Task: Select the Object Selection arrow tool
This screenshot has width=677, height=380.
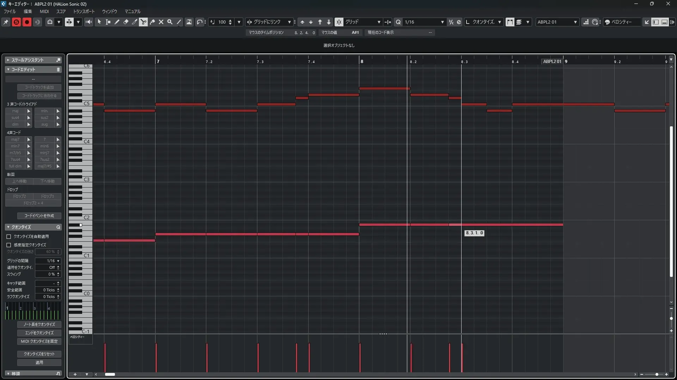Action: click(99, 22)
